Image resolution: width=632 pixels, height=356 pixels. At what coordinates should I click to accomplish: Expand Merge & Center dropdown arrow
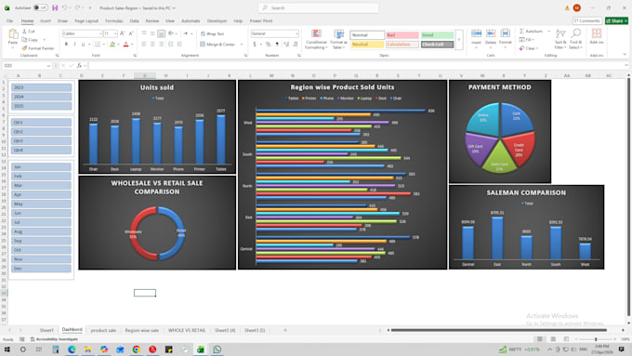coord(242,45)
